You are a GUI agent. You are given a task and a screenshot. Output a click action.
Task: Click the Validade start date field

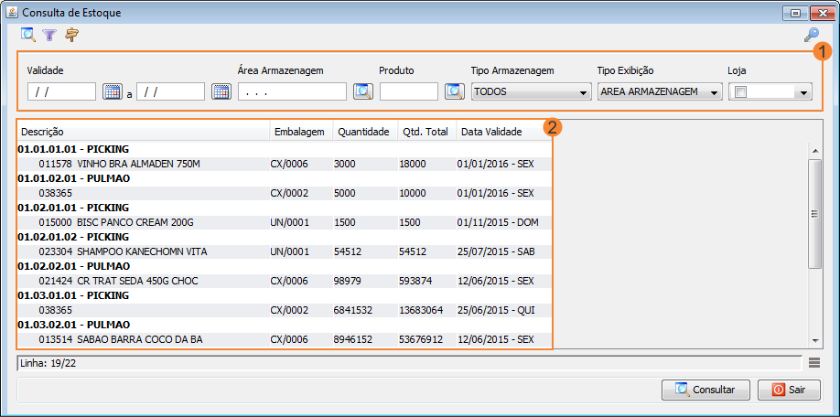point(61,91)
